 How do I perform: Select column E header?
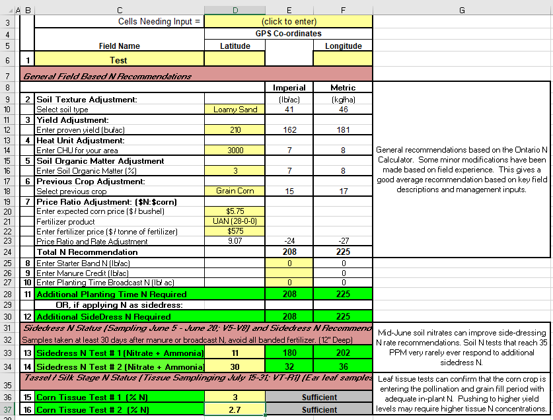(x=289, y=11)
